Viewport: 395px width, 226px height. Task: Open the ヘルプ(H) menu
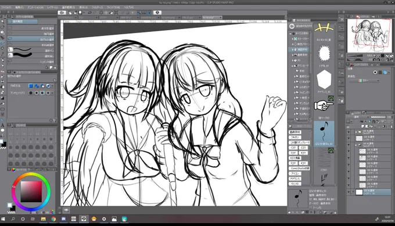point(129,8)
